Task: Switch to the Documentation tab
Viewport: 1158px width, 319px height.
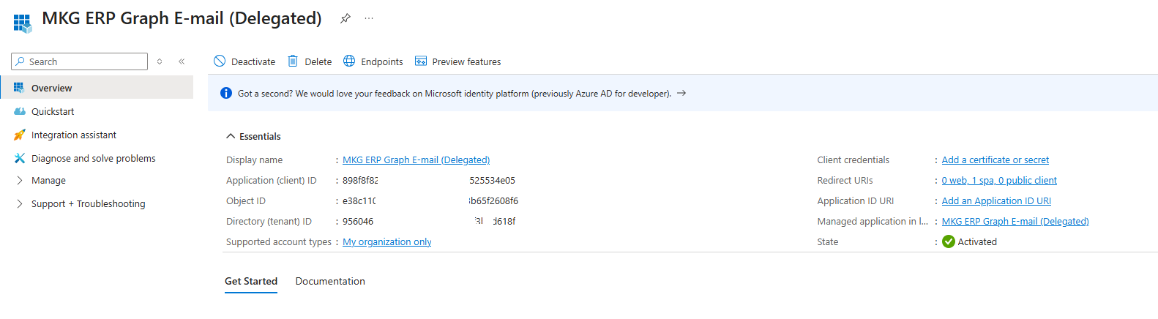Action: pos(330,282)
